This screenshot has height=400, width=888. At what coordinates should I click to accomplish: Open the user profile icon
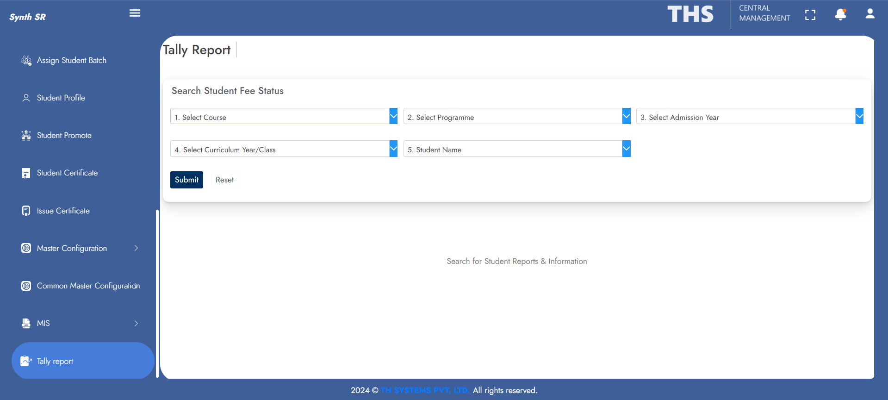click(870, 14)
